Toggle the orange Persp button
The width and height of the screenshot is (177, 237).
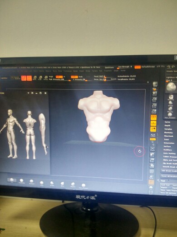(154, 118)
